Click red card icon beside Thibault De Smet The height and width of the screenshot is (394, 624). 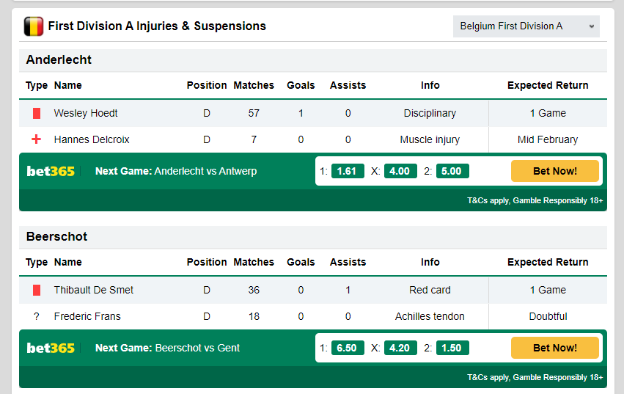click(x=37, y=290)
